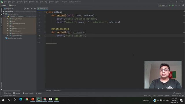Collapse the Python 3.7 interpreter node
This screenshot has height=104, width=185.
pyautogui.click(x=6, y=16)
